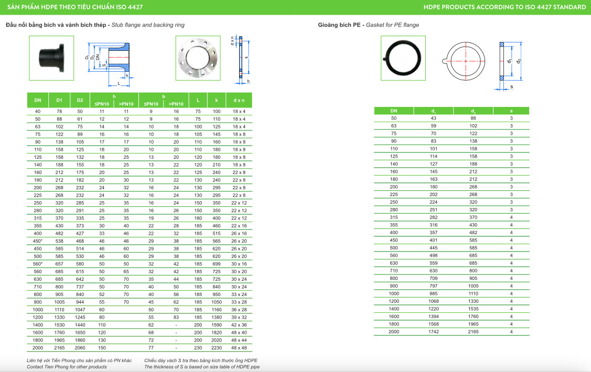Click the 's' column header in the gasket table

pyautogui.click(x=511, y=111)
